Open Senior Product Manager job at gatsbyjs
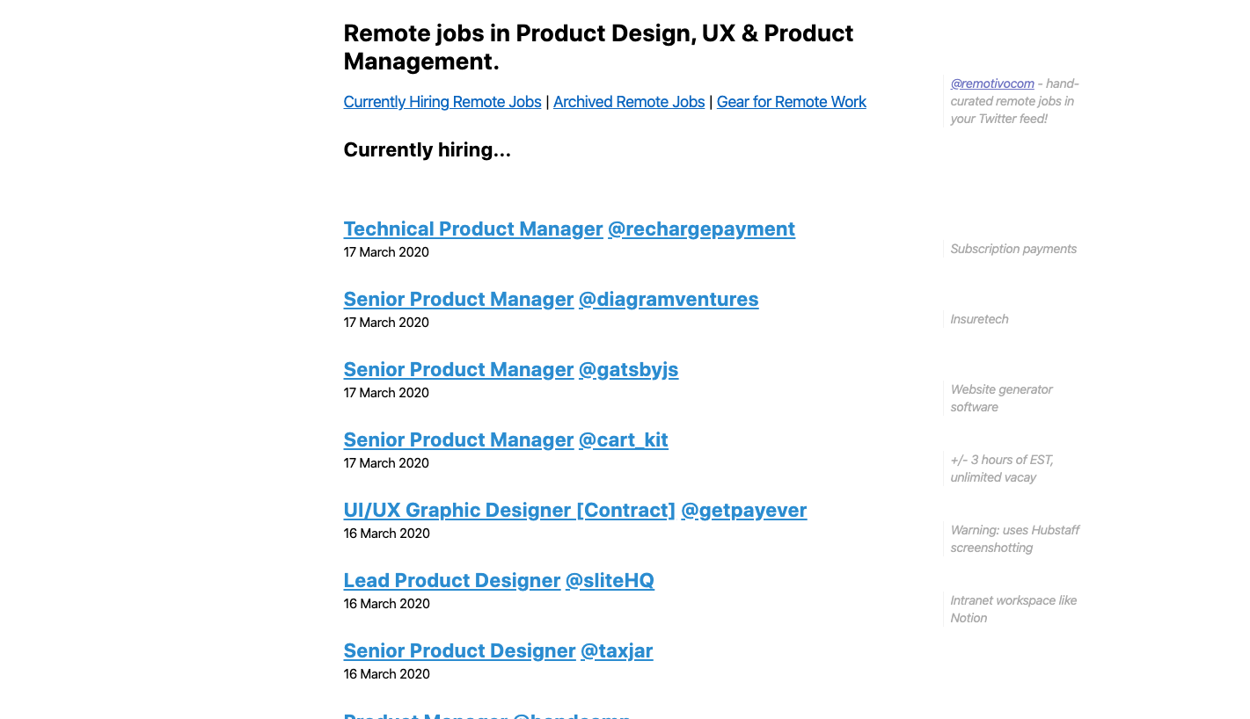The width and height of the screenshot is (1250, 719). click(458, 369)
